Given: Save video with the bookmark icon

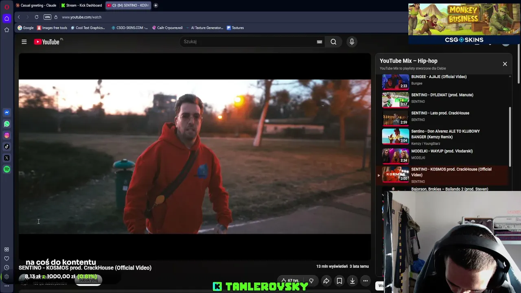Looking at the screenshot, I should pos(339,281).
